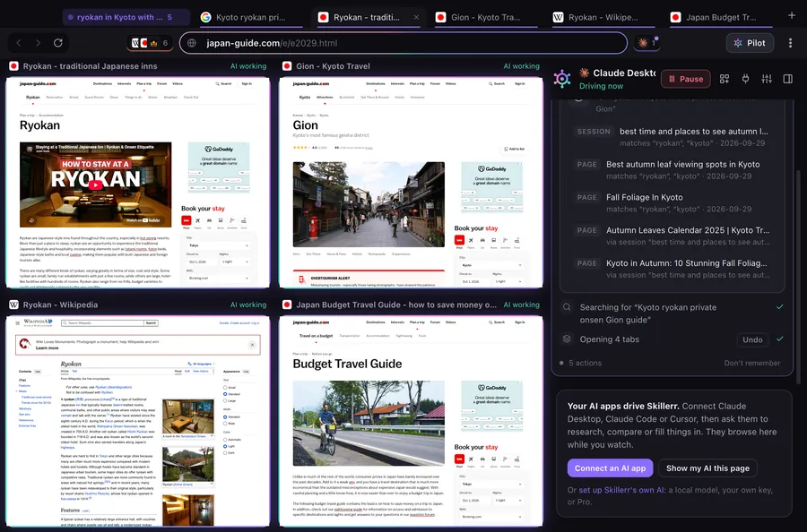Select the Wide width radio on Wikipedia
This screenshot has width=807, height=532.
pyautogui.click(x=225, y=424)
